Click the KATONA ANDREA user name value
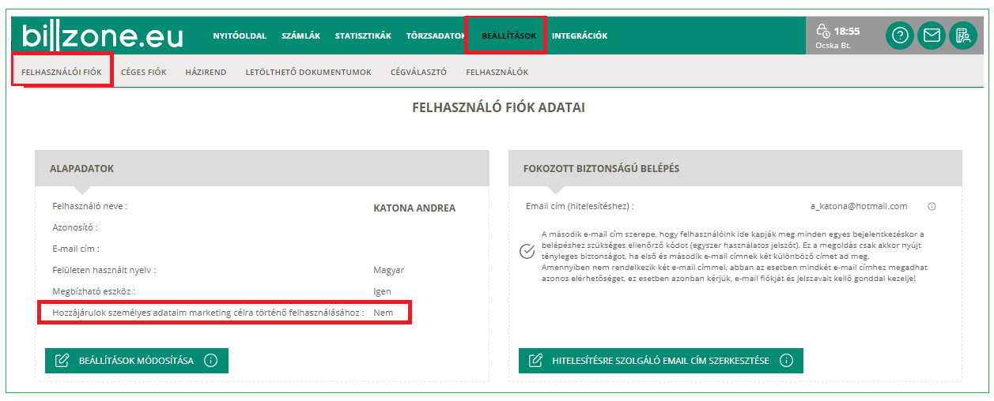 coord(414,208)
